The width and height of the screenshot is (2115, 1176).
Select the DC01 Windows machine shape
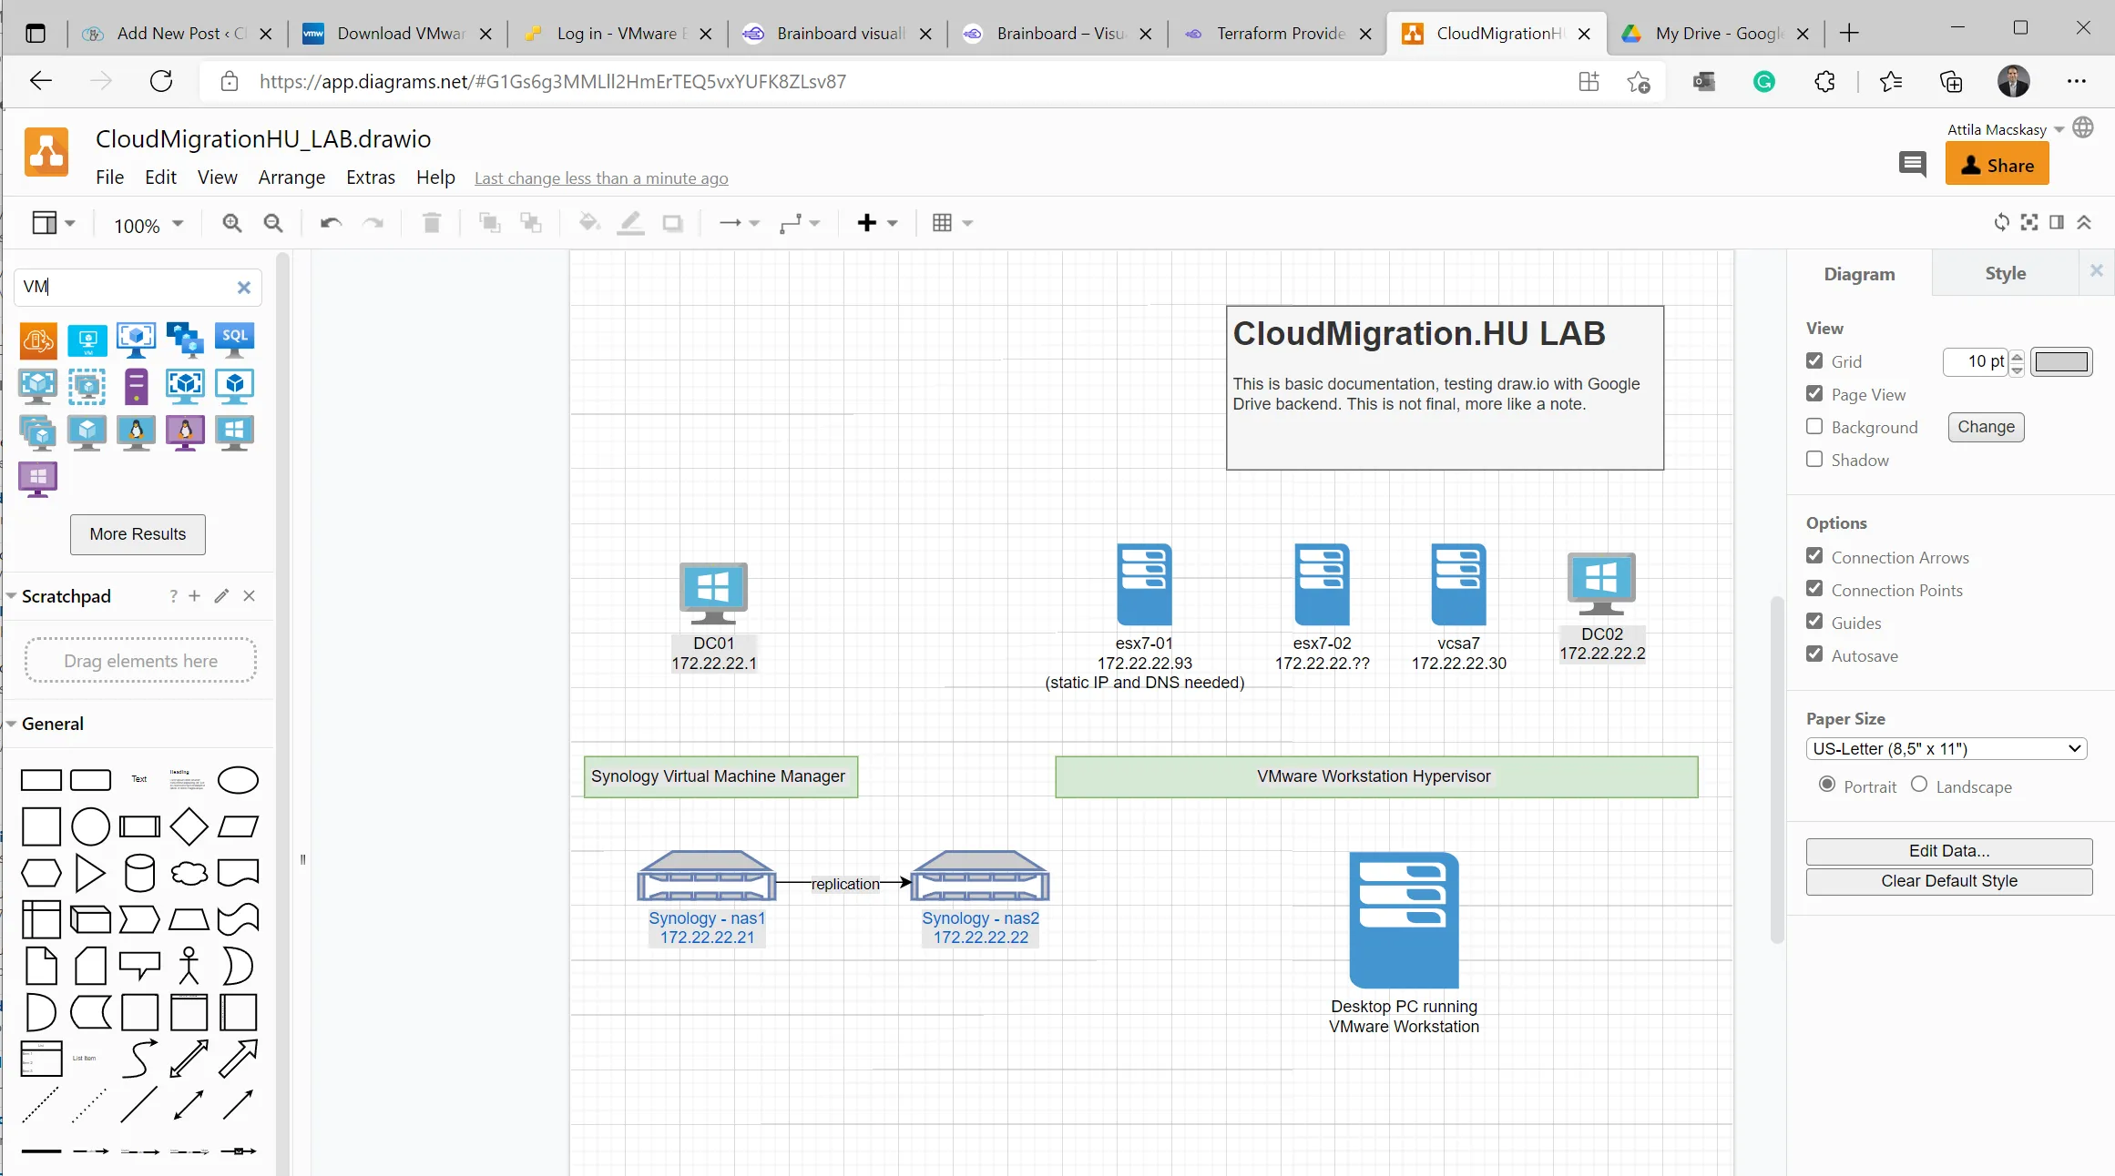pos(713,593)
